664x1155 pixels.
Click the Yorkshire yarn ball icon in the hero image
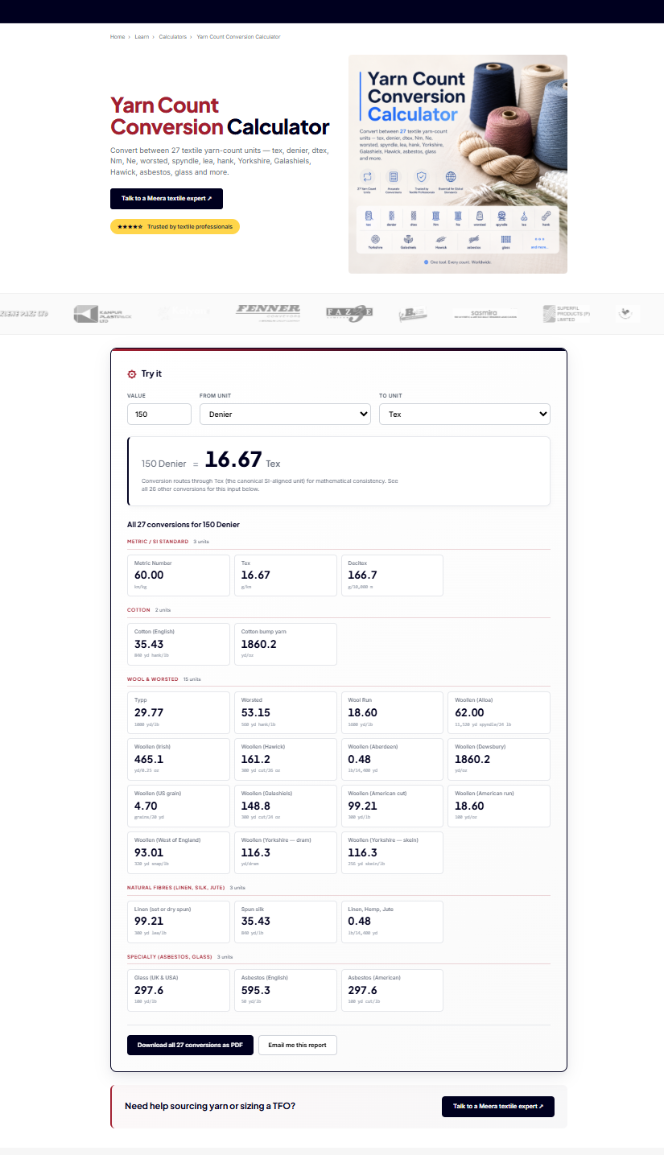coord(375,240)
